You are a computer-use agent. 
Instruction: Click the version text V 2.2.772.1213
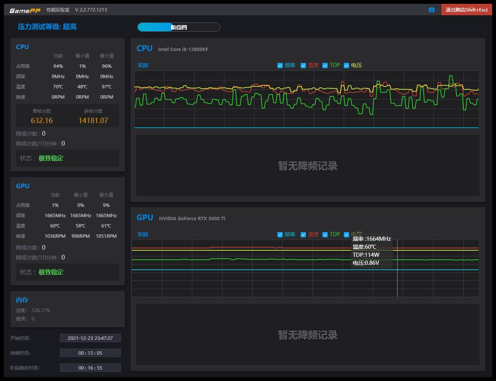[91, 10]
